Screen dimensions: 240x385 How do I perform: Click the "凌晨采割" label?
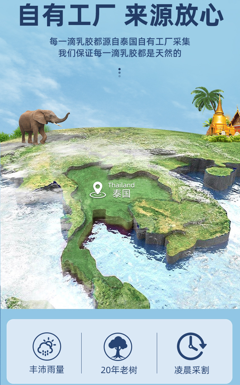pos(192,370)
